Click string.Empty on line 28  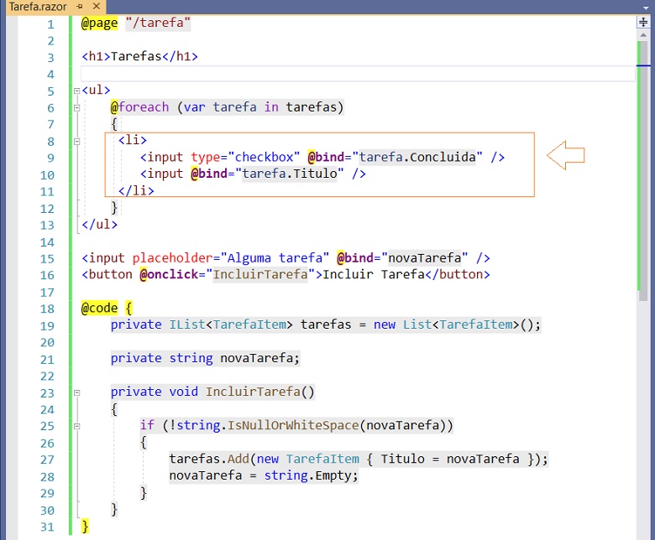311,475
